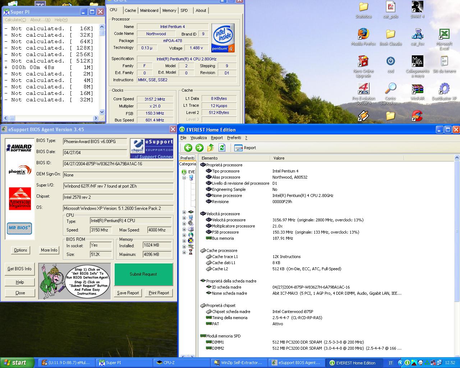Switch to the Mainboard tab in CPU-Z
460x368 pixels.
click(149, 10)
